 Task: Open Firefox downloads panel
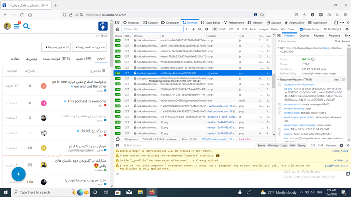[x=304, y=15]
